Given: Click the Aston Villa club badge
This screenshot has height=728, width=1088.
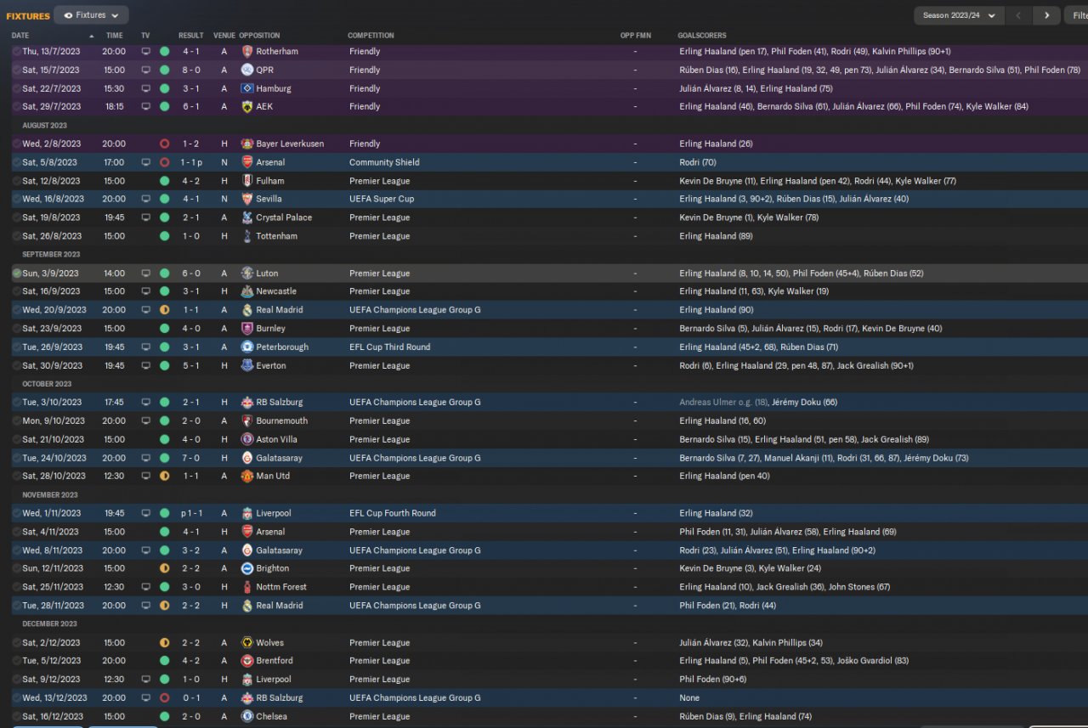Looking at the screenshot, I should coord(247,440).
